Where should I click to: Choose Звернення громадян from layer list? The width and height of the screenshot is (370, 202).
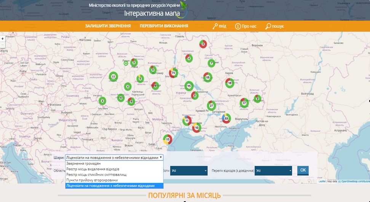tap(83, 164)
